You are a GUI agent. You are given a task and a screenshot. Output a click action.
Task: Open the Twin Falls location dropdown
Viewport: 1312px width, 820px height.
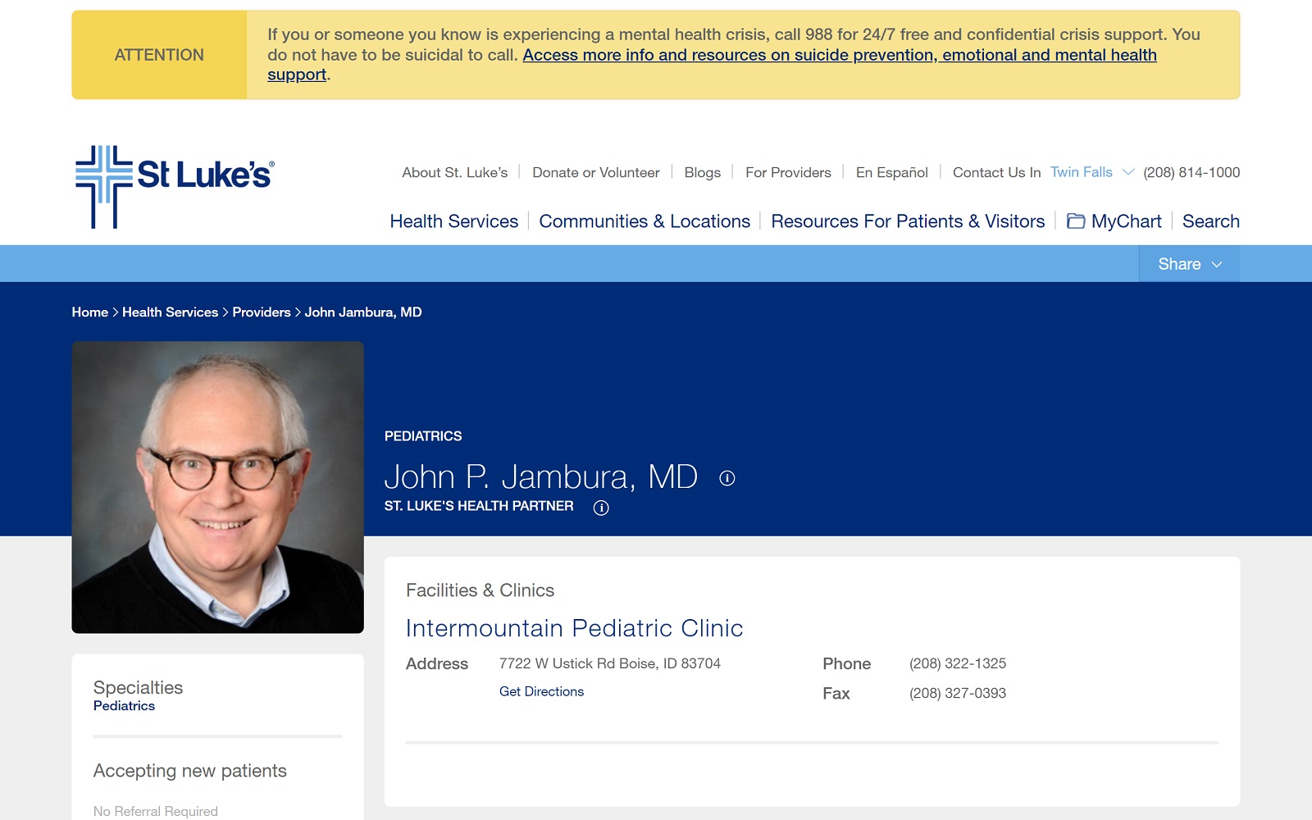pyautogui.click(x=1091, y=172)
